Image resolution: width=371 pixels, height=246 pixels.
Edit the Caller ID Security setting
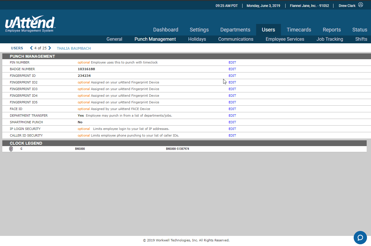click(232, 135)
